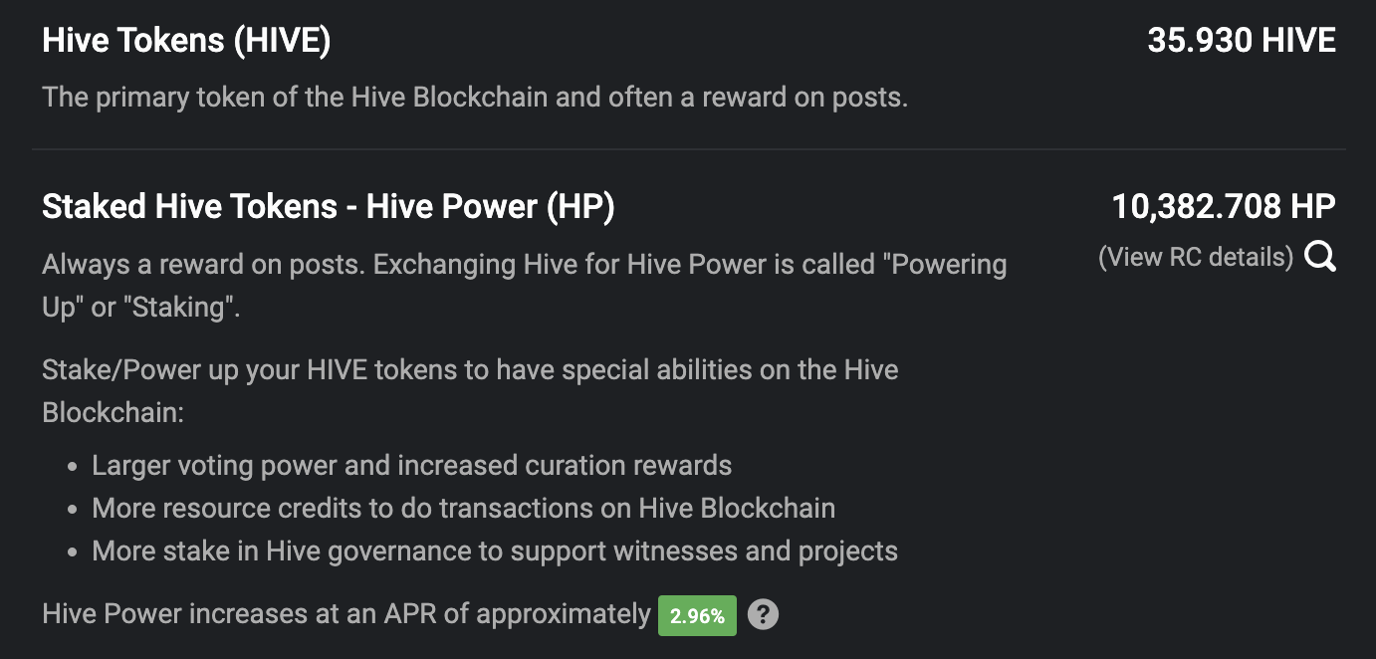Click the question mark help icon near APR

763,614
